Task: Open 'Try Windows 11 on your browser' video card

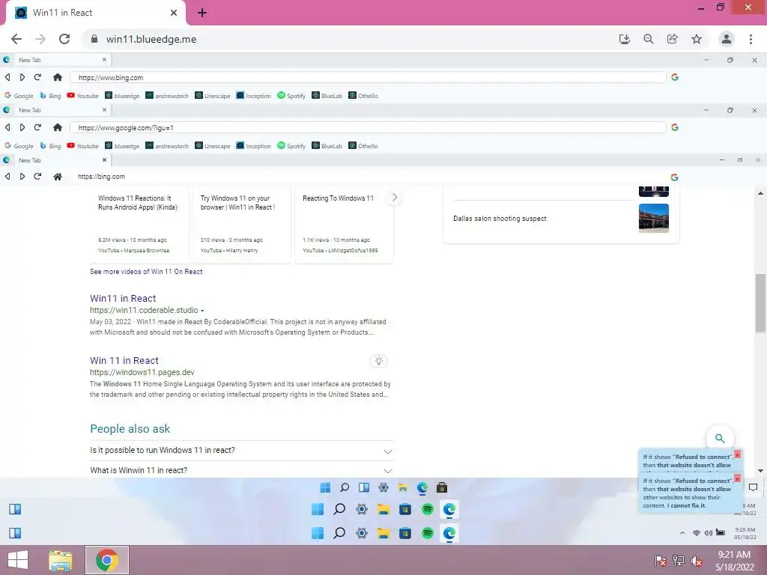Action: point(242,224)
